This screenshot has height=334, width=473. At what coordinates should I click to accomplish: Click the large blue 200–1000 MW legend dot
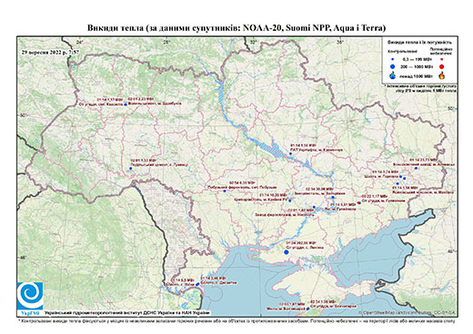[393, 67]
